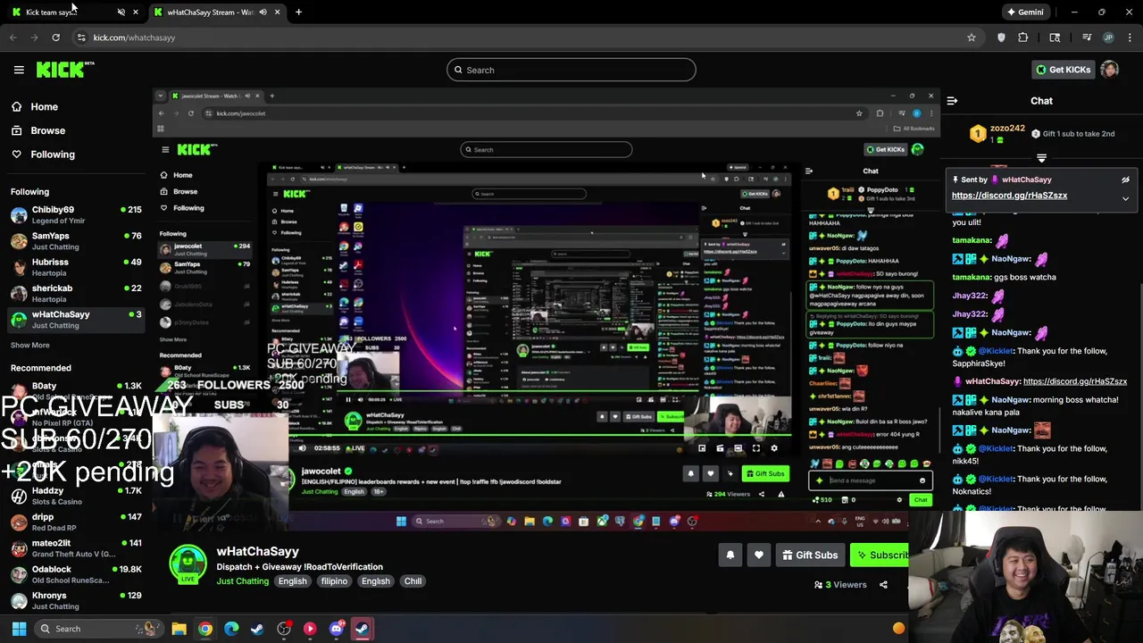This screenshot has width=1143, height=643.
Task: Open the user profile avatar menu
Action: (1109, 70)
